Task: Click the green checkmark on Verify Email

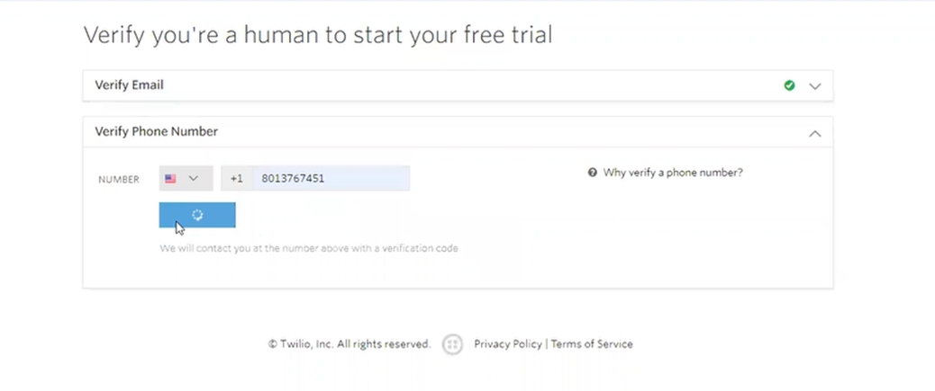Action: click(789, 85)
